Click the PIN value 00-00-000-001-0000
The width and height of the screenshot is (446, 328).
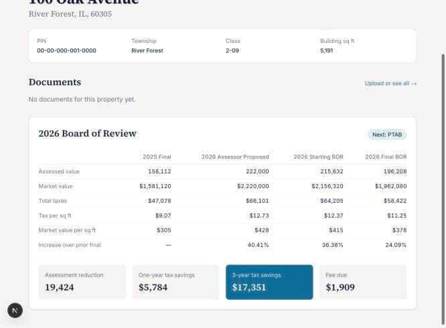[66, 51]
